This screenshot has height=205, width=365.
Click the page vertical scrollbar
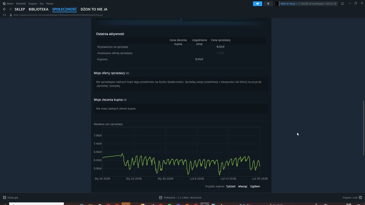(363, 128)
